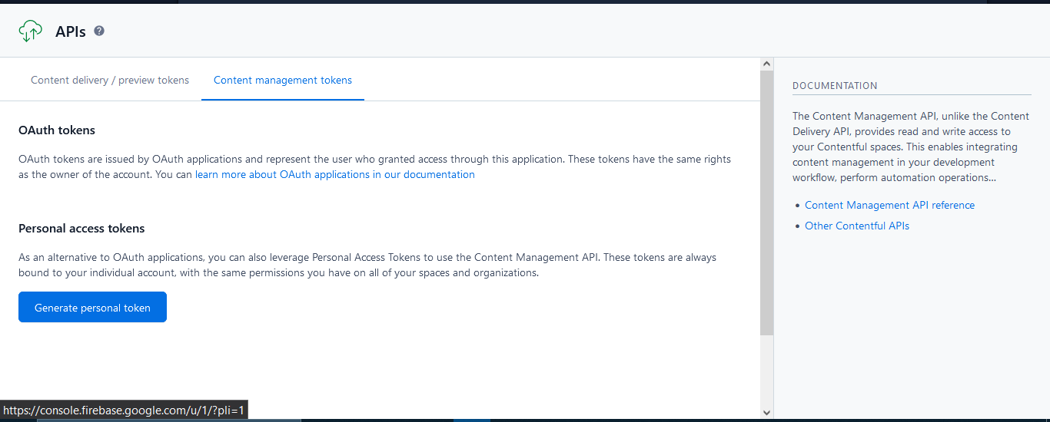This screenshot has width=1050, height=422.
Task: Open Content Management API reference link
Action: coord(889,205)
